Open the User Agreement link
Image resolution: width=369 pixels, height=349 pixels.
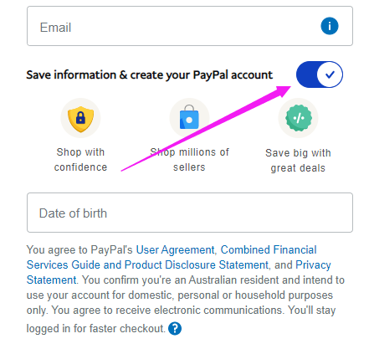tap(175, 249)
